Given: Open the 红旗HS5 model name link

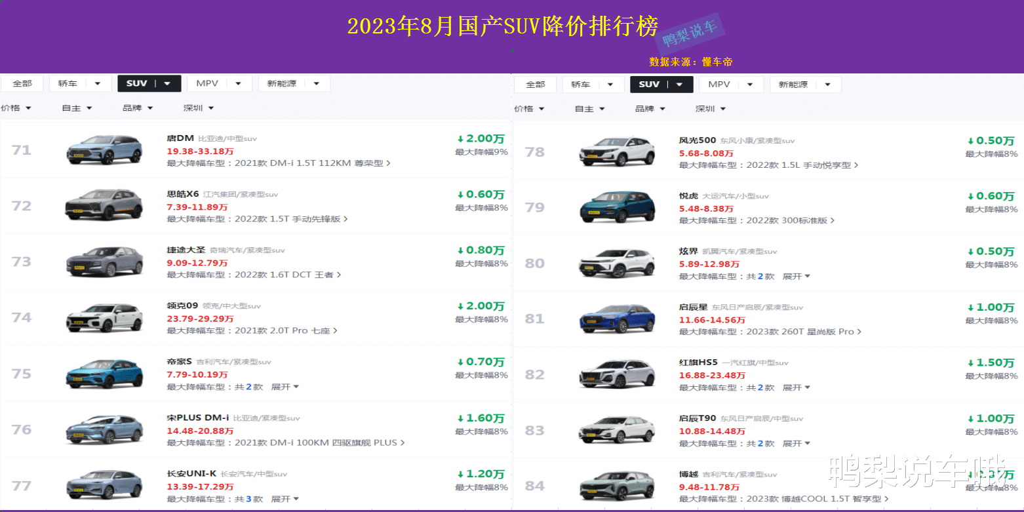Looking at the screenshot, I should 699,362.
